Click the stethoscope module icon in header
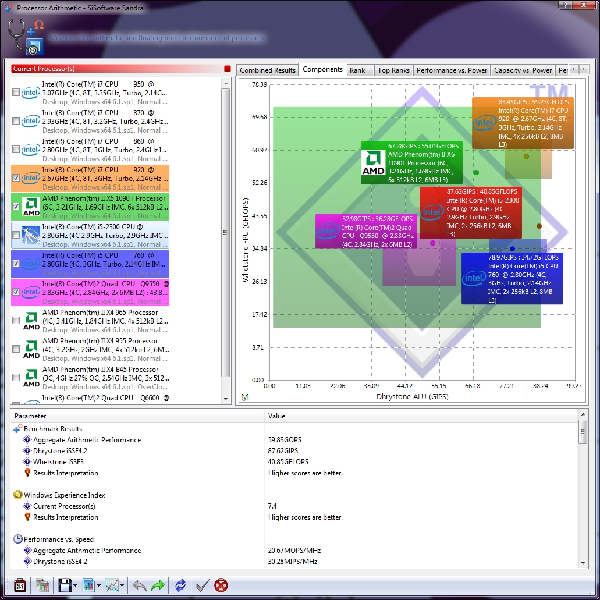Image resolution: width=600 pixels, height=600 pixels. click(x=26, y=37)
